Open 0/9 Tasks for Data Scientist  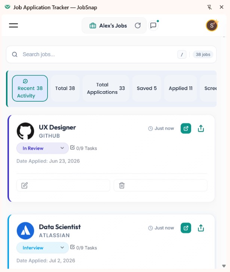tap(84, 248)
